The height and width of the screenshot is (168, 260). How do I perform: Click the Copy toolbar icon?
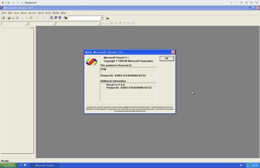point(27,18)
